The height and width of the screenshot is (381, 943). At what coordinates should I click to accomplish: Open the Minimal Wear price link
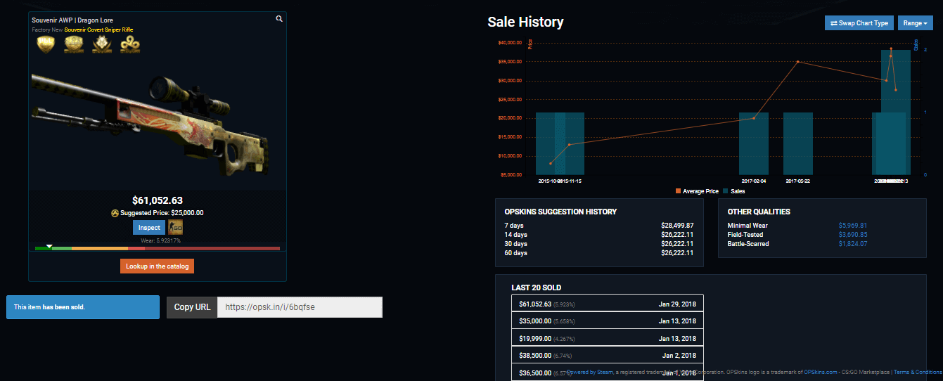tap(852, 226)
